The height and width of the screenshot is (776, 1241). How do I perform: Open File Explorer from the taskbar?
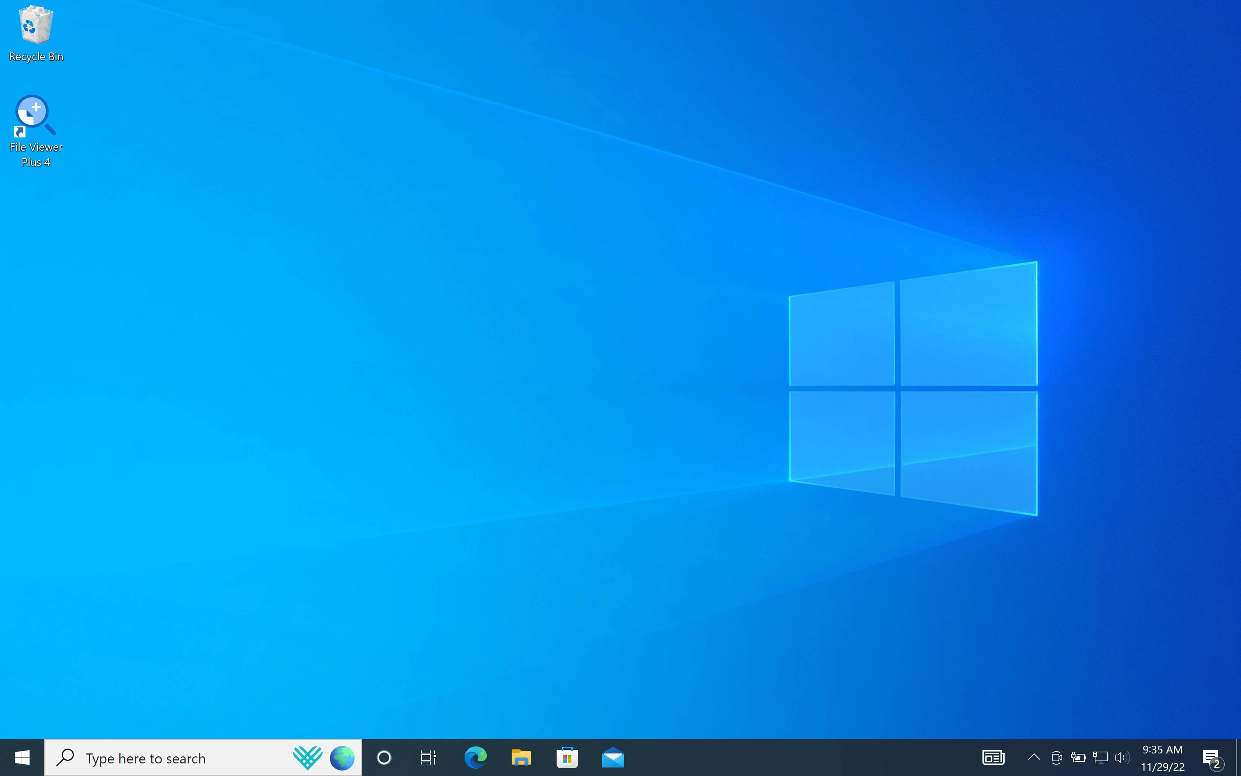pos(521,758)
